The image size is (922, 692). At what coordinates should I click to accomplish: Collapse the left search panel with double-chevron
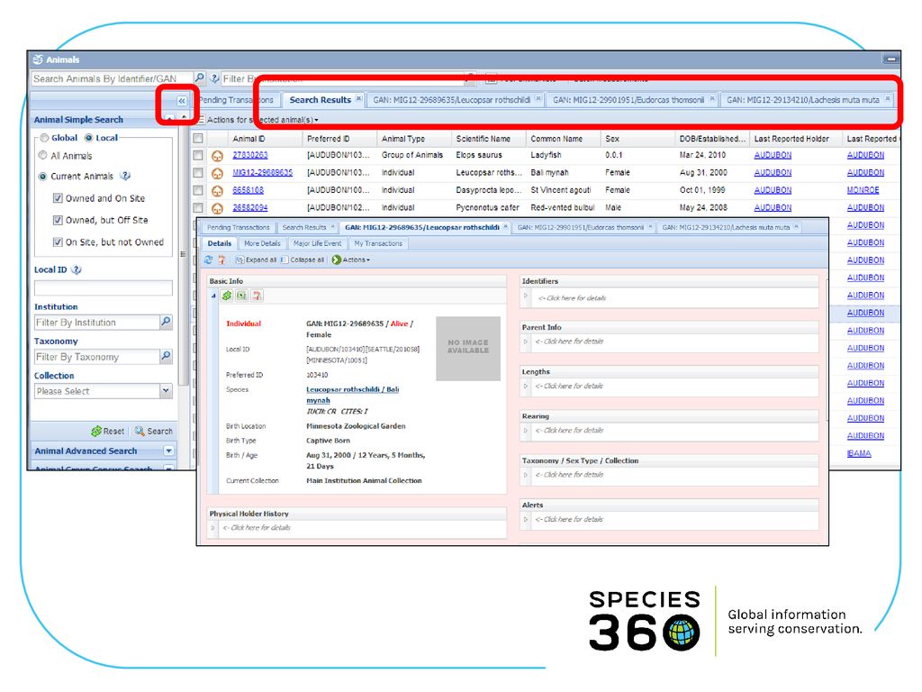point(182,101)
